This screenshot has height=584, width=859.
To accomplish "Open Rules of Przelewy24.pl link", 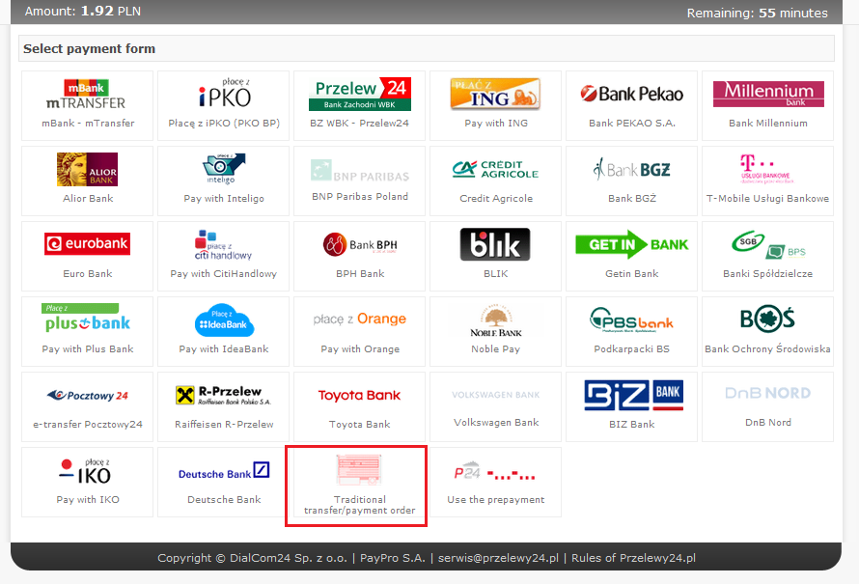I will pyautogui.click(x=633, y=558).
